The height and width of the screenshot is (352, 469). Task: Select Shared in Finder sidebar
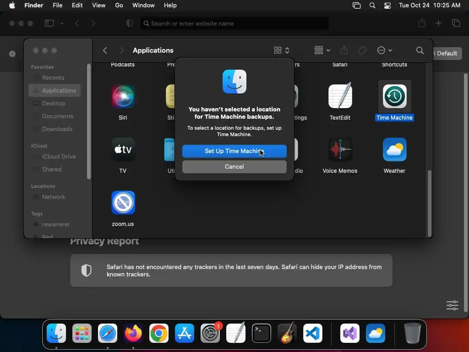(x=55, y=170)
